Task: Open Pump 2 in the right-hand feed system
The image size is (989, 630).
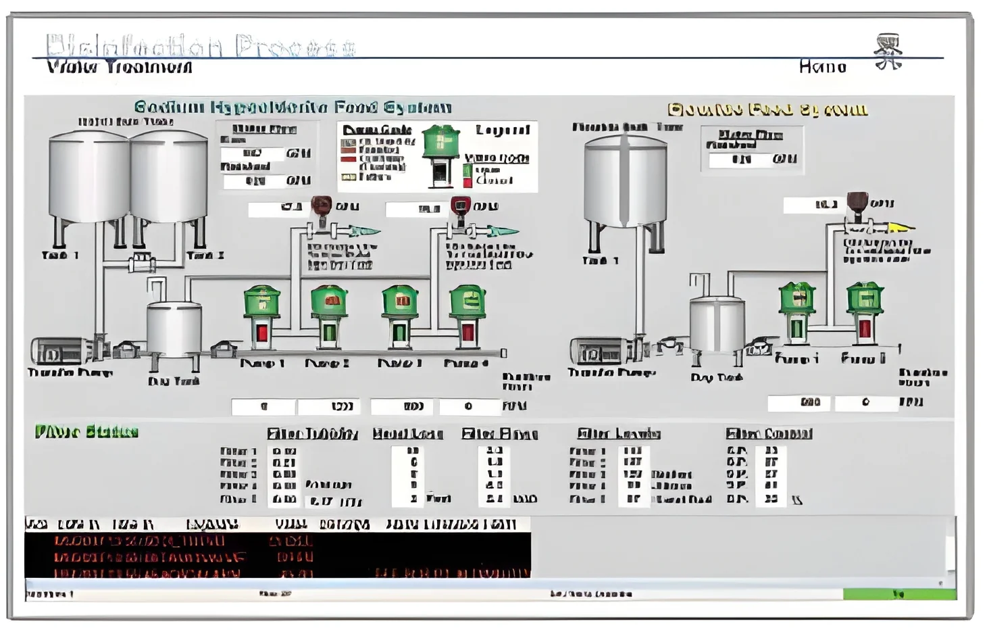Action: (x=865, y=314)
